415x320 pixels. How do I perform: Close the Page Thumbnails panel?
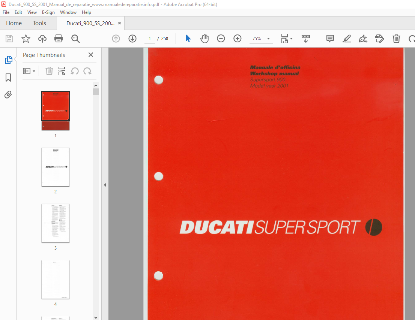pos(91,55)
